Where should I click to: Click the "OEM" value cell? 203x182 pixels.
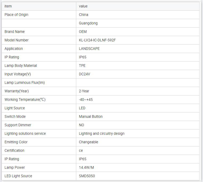point(83,32)
